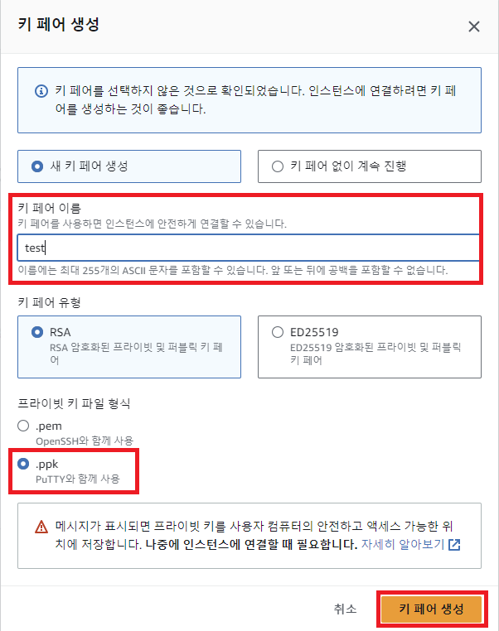
Task: Click the 키 페어 유형 section label
Action: click(x=49, y=302)
